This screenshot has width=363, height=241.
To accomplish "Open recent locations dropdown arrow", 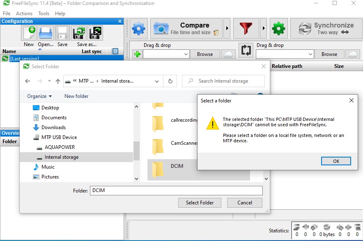I will 49,81.
